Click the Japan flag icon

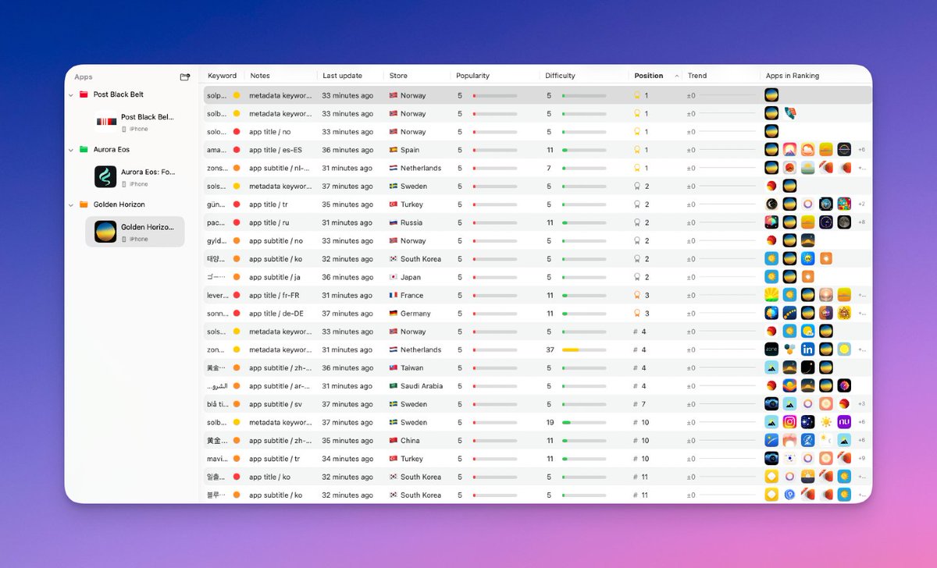coord(393,277)
